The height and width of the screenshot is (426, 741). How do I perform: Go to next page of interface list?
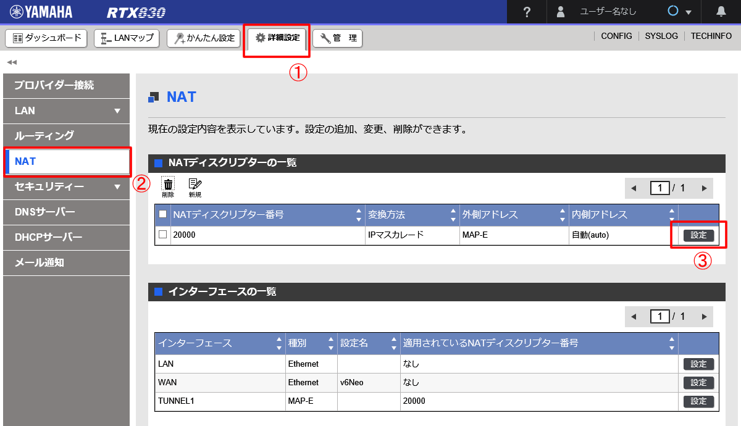point(704,316)
